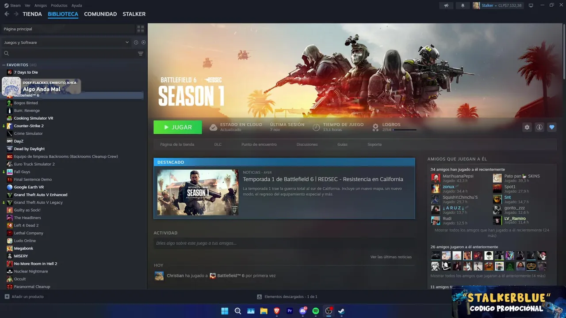Open the advanced filter options icon

point(141,53)
